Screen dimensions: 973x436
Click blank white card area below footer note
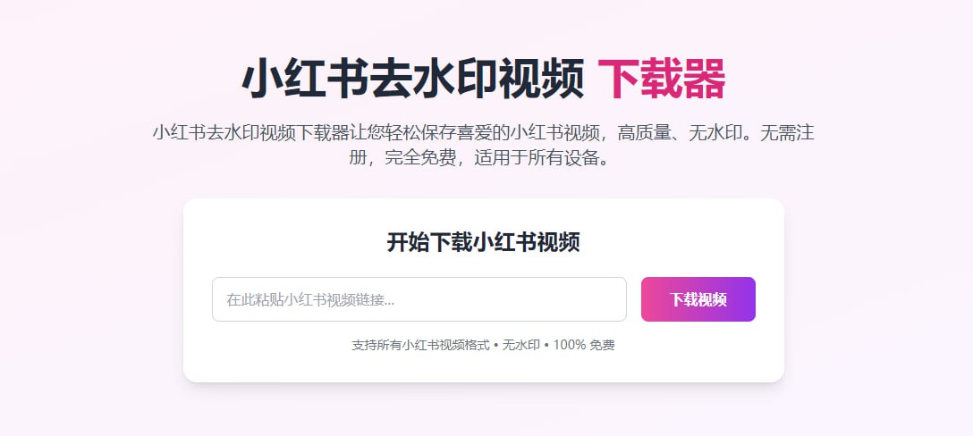484,368
